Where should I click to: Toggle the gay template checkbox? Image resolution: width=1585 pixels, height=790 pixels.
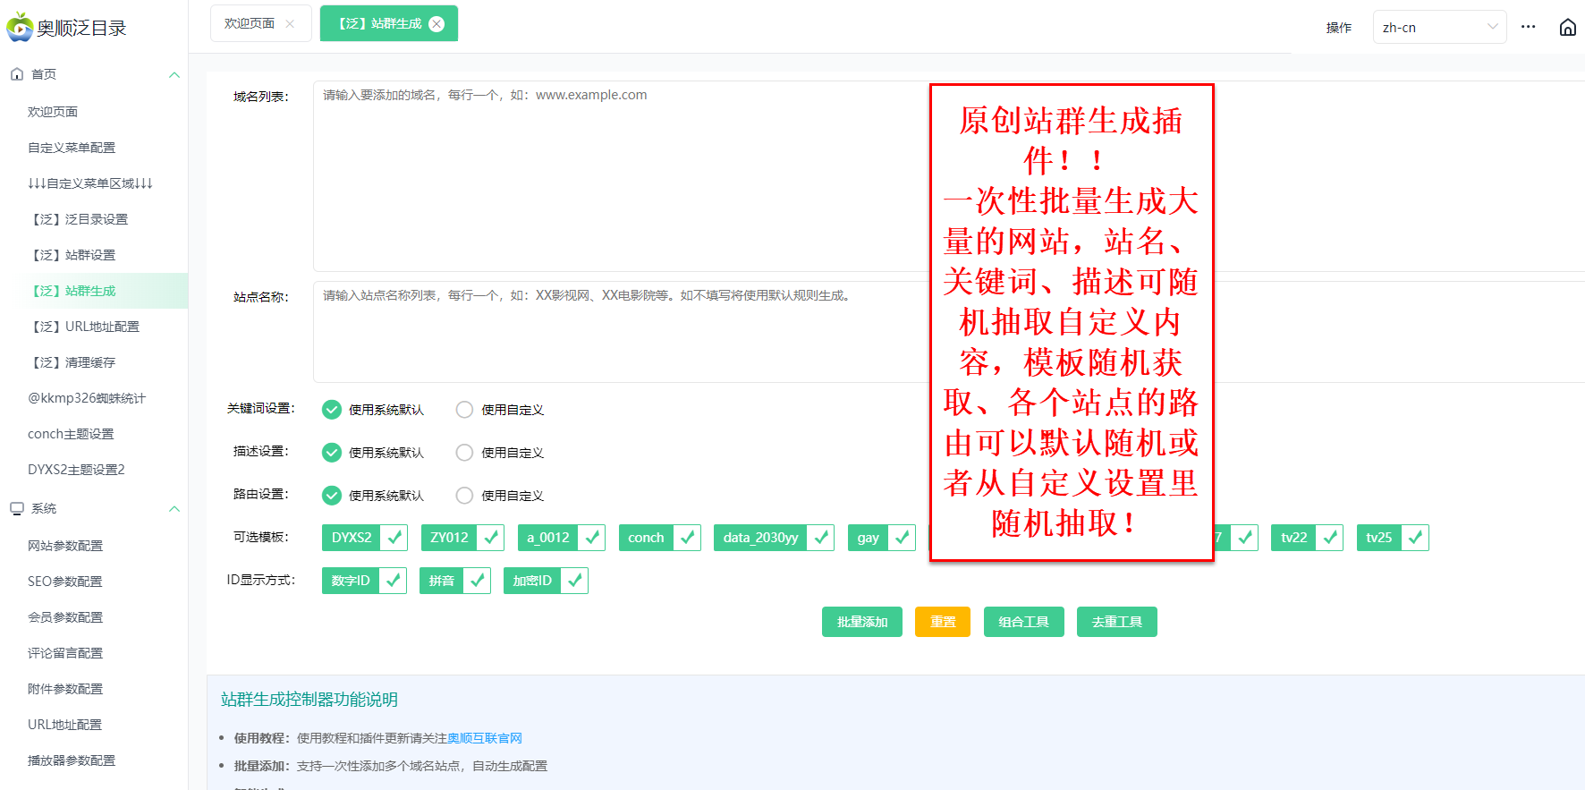[882, 538]
